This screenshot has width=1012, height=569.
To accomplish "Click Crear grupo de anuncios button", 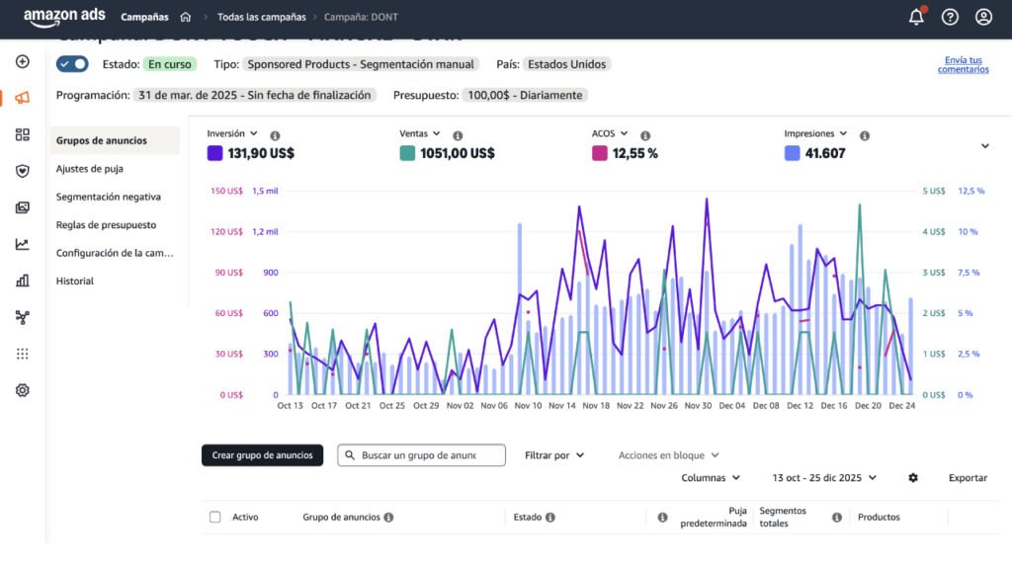I will [x=262, y=455].
